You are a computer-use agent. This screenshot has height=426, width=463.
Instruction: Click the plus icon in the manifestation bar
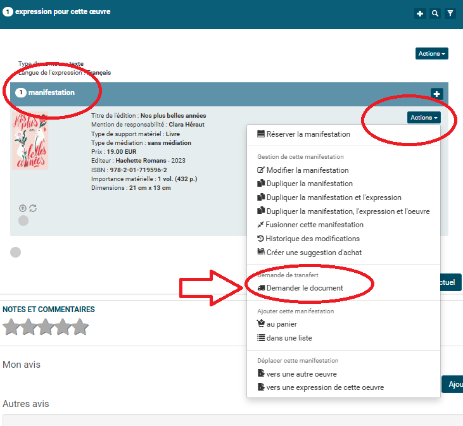[x=436, y=94]
